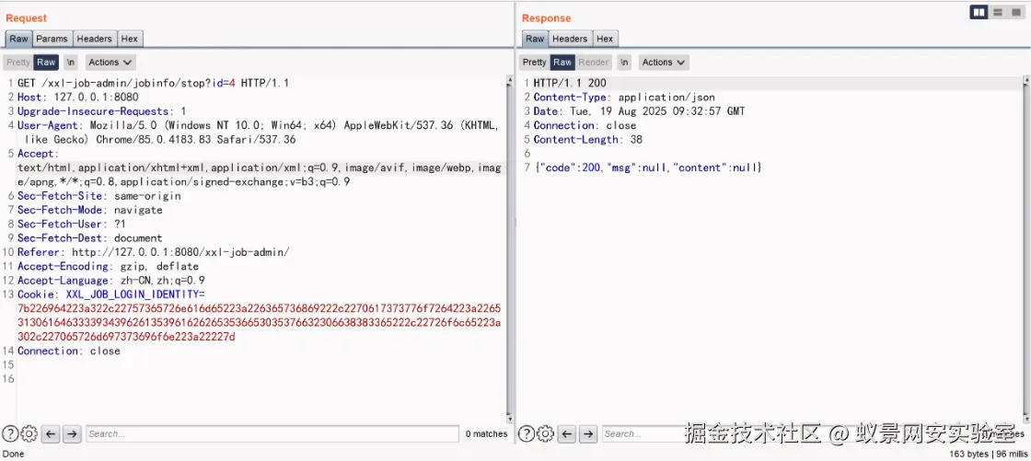Toggle Pretty view in the Response panel
The height and width of the screenshot is (461, 1031).
(x=534, y=63)
